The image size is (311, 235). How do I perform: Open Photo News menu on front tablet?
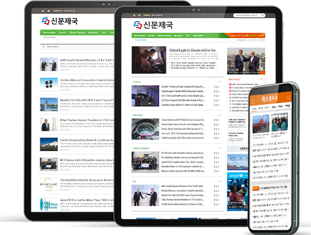point(198,36)
